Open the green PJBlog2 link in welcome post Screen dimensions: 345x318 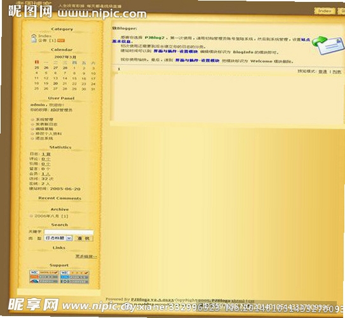point(154,37)
